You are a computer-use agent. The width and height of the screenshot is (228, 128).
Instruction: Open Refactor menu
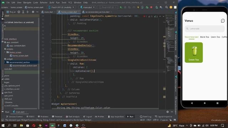coord(43,2)
